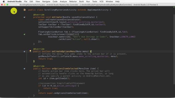
Task: Click the onCreate method name in its declaration
Action: [x=57, y=17]
